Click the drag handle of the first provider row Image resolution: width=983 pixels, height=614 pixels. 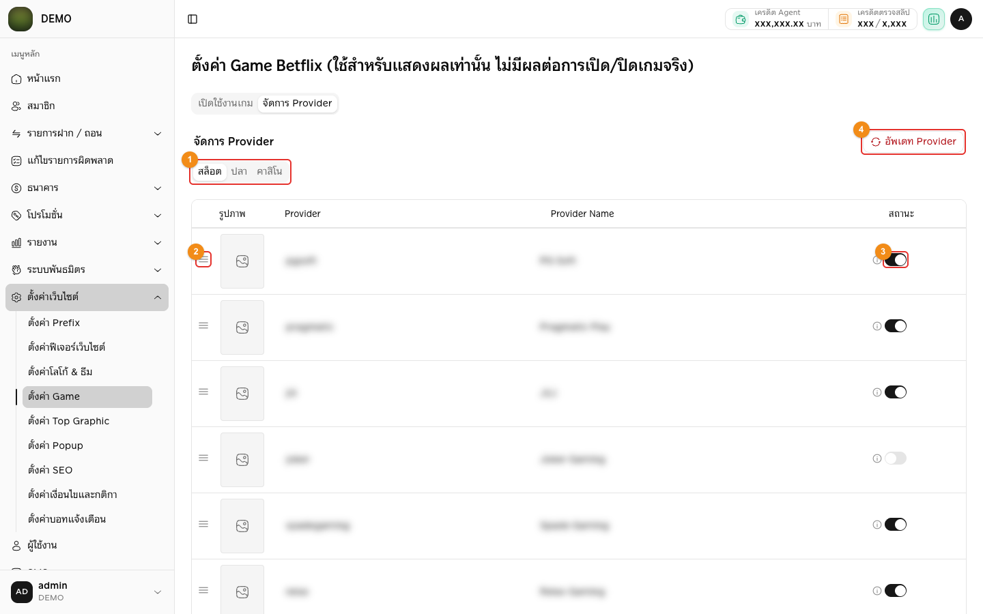point(203,259)
